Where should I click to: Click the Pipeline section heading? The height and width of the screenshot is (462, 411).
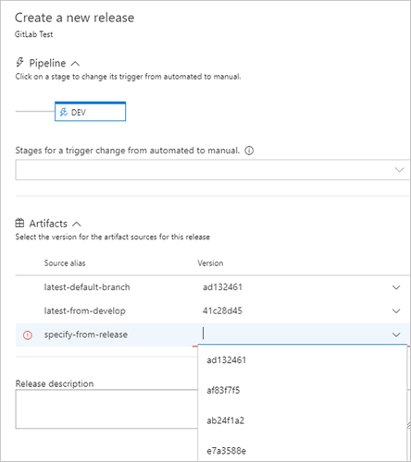tap(47, 63)
